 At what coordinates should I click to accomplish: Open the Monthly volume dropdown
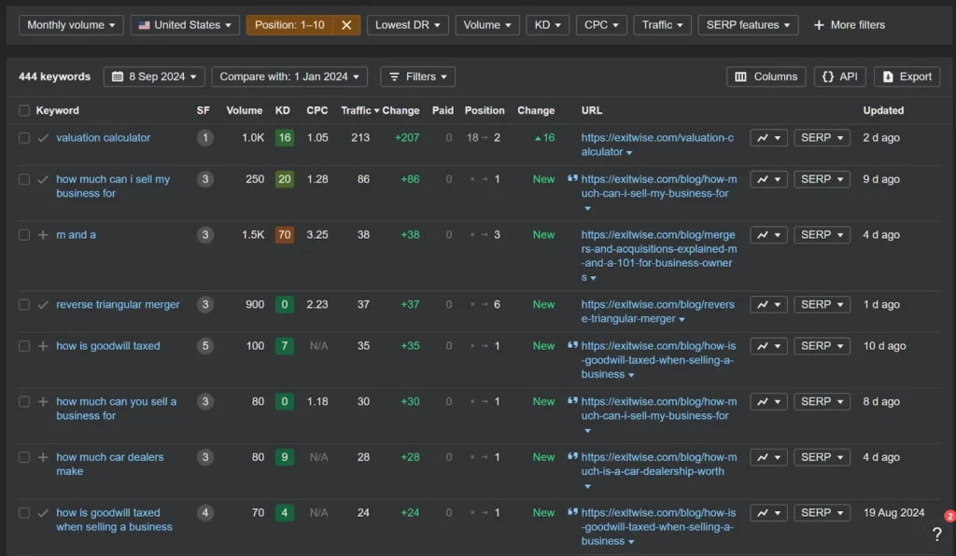(70, 25)
